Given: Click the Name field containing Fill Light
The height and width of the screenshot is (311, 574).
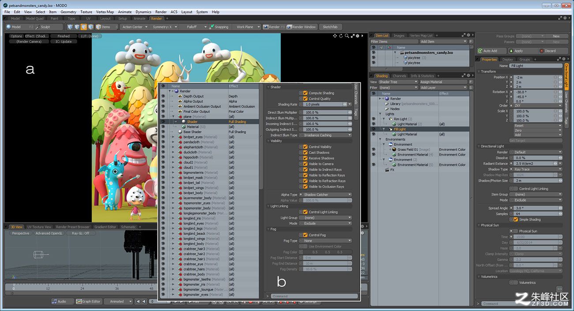Looking at the screenshot, I should pyautogui.click(x=536, y=66).
